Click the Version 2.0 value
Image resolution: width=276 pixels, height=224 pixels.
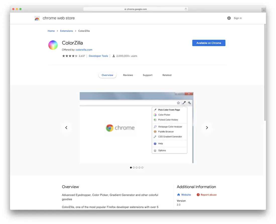[x=179, y=205]
